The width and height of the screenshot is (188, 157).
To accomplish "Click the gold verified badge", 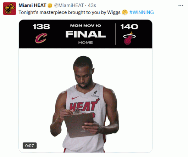I will point(50,6).
